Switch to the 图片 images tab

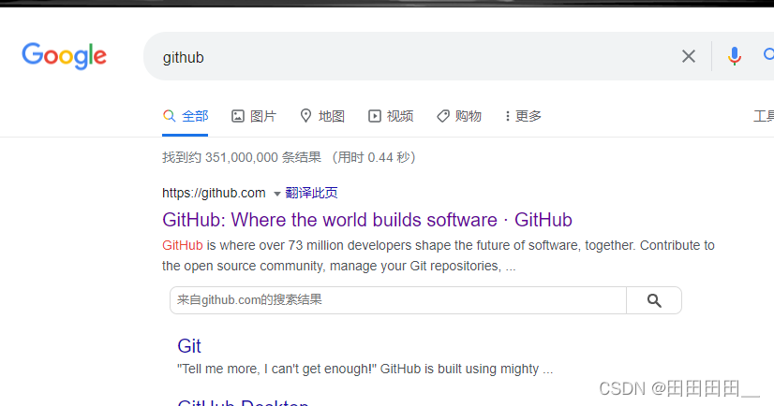click(x=254, y=116)
